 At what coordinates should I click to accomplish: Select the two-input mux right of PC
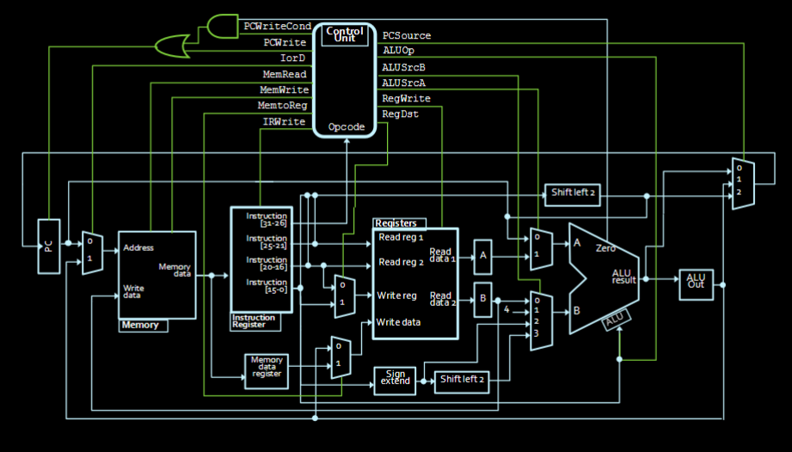click(x=91, y=253)
